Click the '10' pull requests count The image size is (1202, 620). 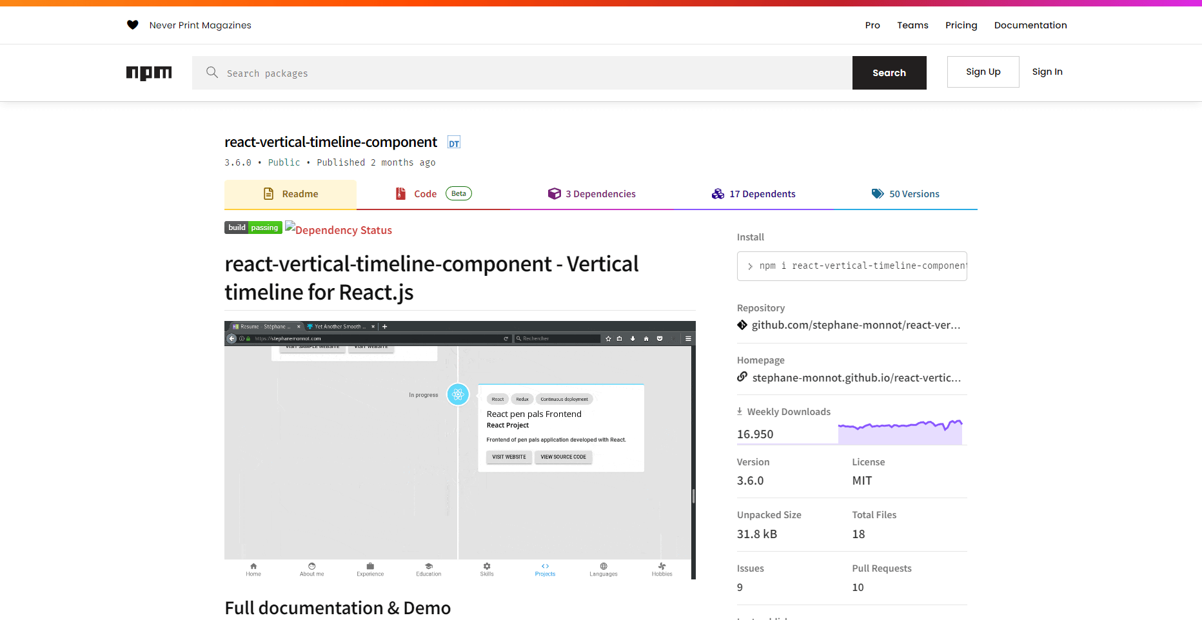(858, 588)
